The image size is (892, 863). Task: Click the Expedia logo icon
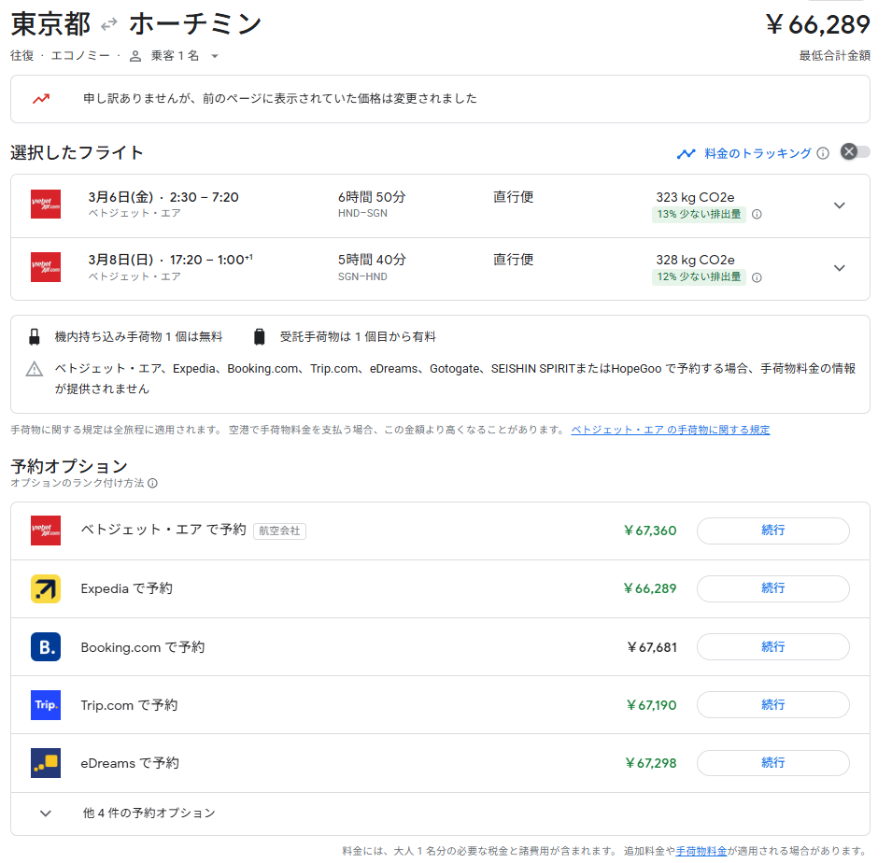[46, 588]
